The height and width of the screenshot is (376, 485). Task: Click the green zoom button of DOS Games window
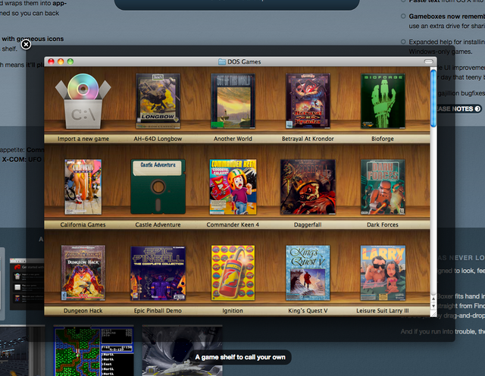[70, 61]
